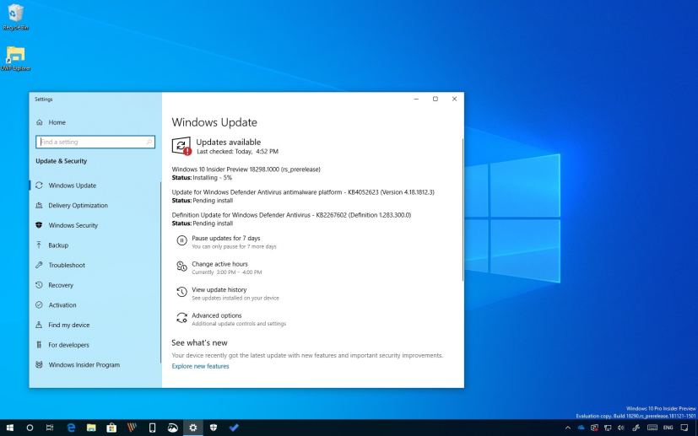Viewport: 698px width, 436px height.
Task: Click the Settings sidebar scrollbar
Action: click(160, 272)
